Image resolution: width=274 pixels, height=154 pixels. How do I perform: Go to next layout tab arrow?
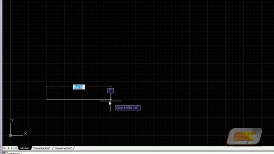pyautogui.click(x=12, y=148)
